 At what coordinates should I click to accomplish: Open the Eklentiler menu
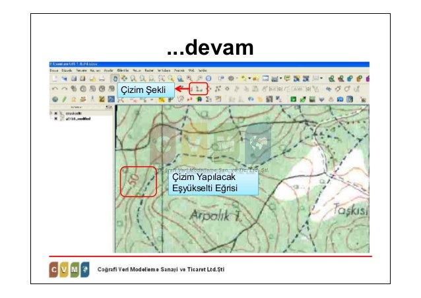coord(123,71)
